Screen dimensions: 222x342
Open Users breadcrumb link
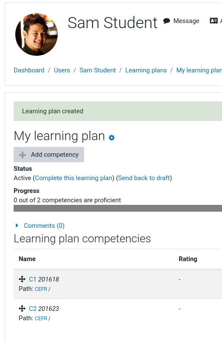[x=62, y=70]
